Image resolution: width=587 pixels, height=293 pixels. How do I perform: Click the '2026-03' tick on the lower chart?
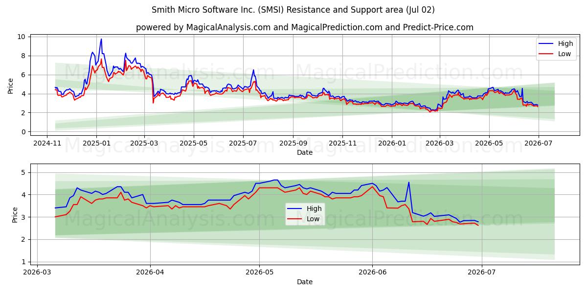37,272
